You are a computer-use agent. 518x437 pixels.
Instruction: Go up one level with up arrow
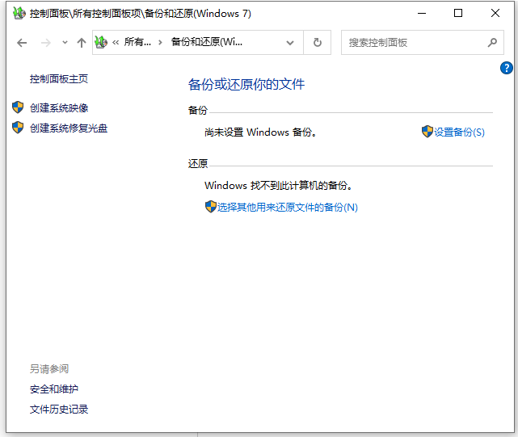coord(82,43)
